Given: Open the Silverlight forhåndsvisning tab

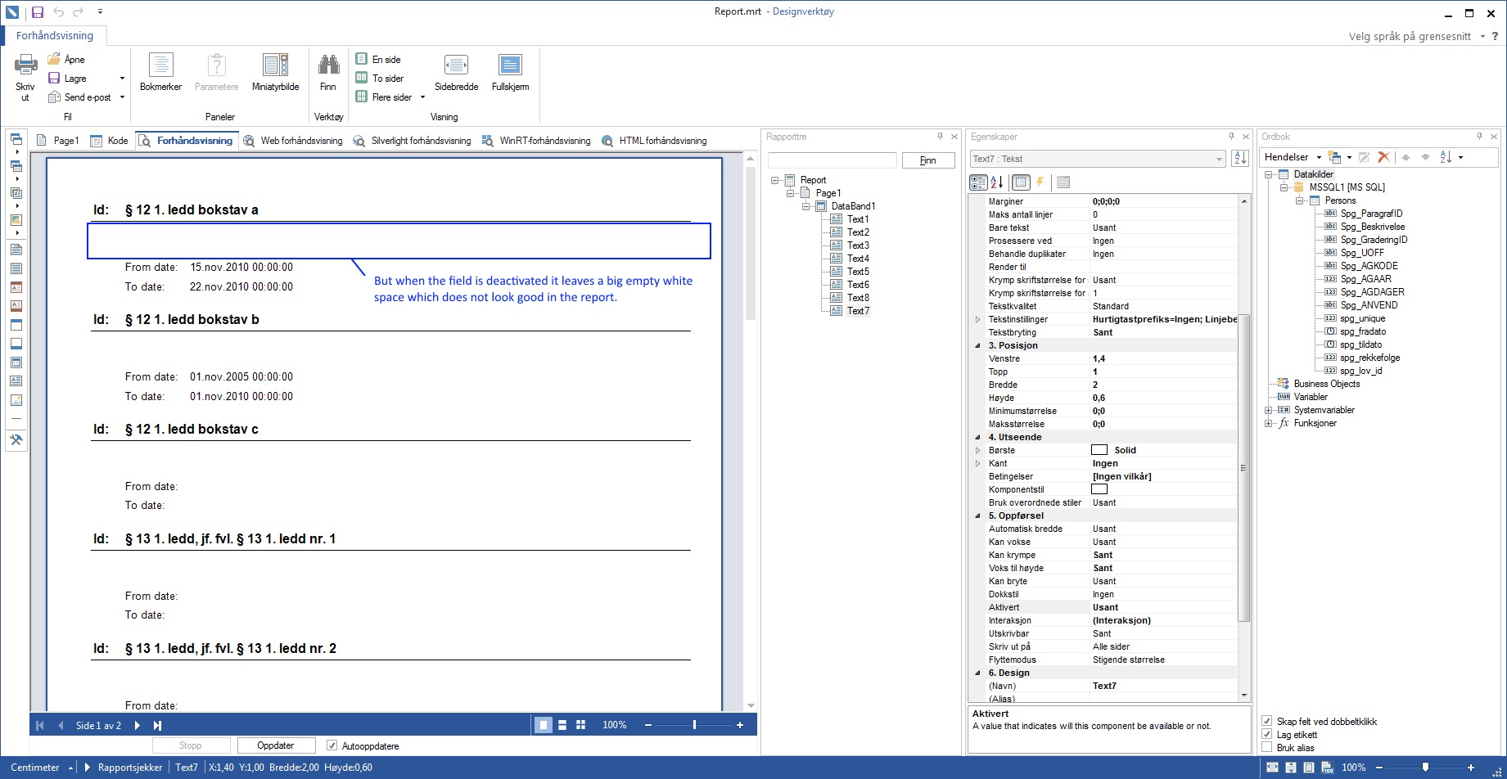Looking at the screenshot, I should [x=413, y=141].
